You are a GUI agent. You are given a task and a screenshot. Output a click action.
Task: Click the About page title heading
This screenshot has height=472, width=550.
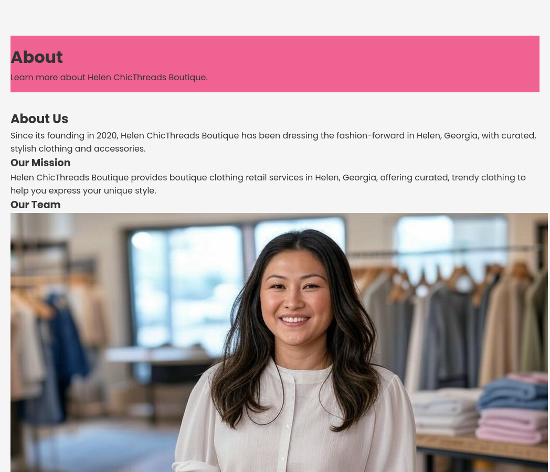37,57
